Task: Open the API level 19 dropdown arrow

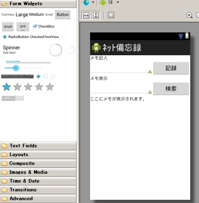Action: 118,2
